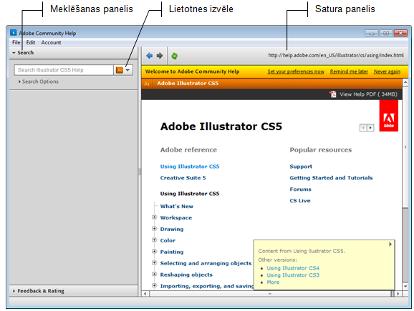
Task: Open the Edit menu
Action: (x=31, y=42)
